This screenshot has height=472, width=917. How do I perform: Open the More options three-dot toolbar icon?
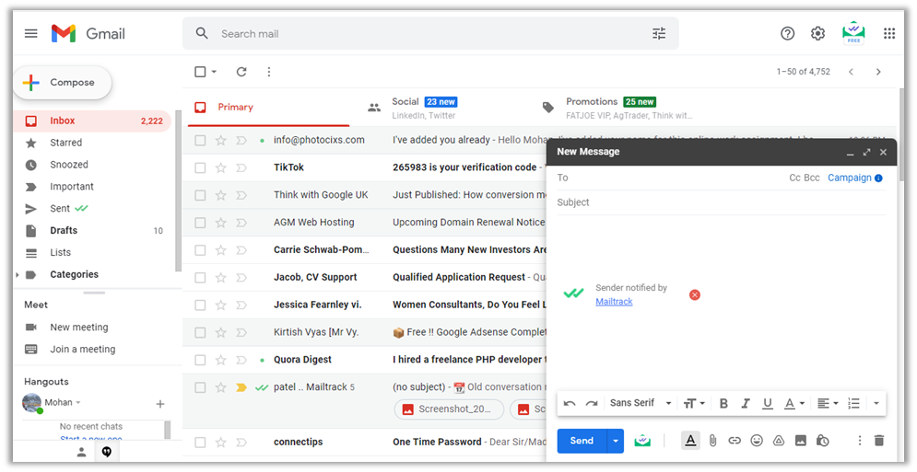click(x=268, y=71)
